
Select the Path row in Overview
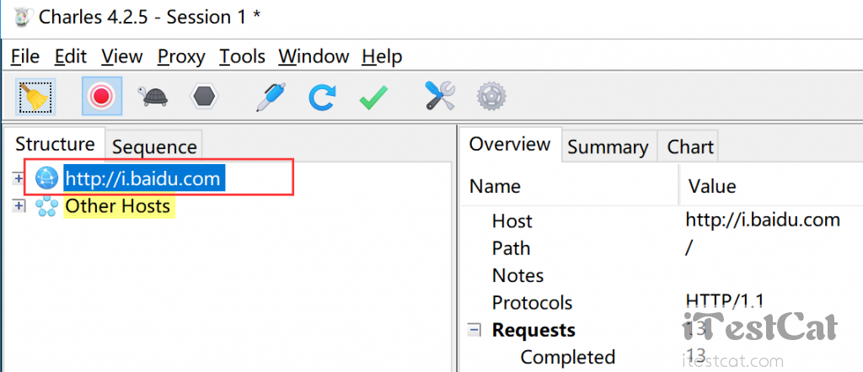(x=662, y=247)
